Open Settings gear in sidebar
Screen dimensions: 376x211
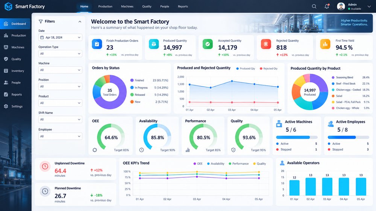pyautogui.click(x=6, y=106)
